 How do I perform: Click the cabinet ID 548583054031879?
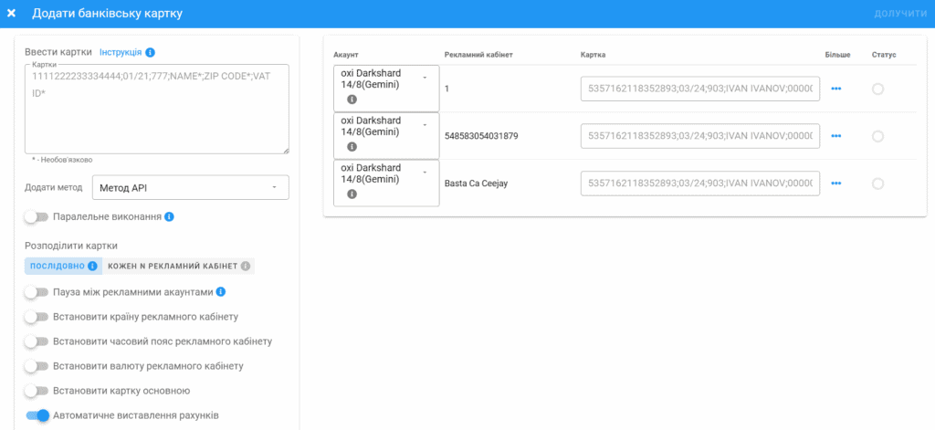coord(481,136)
